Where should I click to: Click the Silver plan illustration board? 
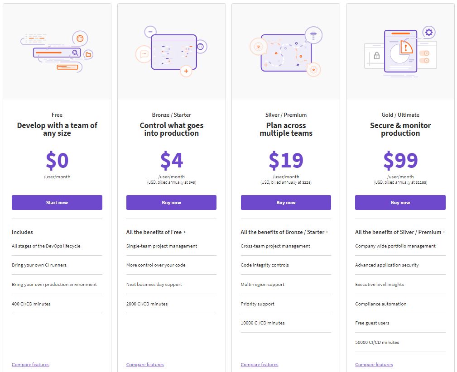pos(285,53)
